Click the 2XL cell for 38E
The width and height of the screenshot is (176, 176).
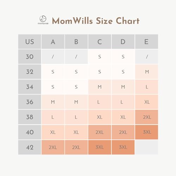[x=146, y=117]
